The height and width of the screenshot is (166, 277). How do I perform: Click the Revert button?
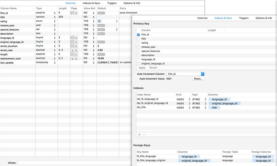[x=153, y=68]
